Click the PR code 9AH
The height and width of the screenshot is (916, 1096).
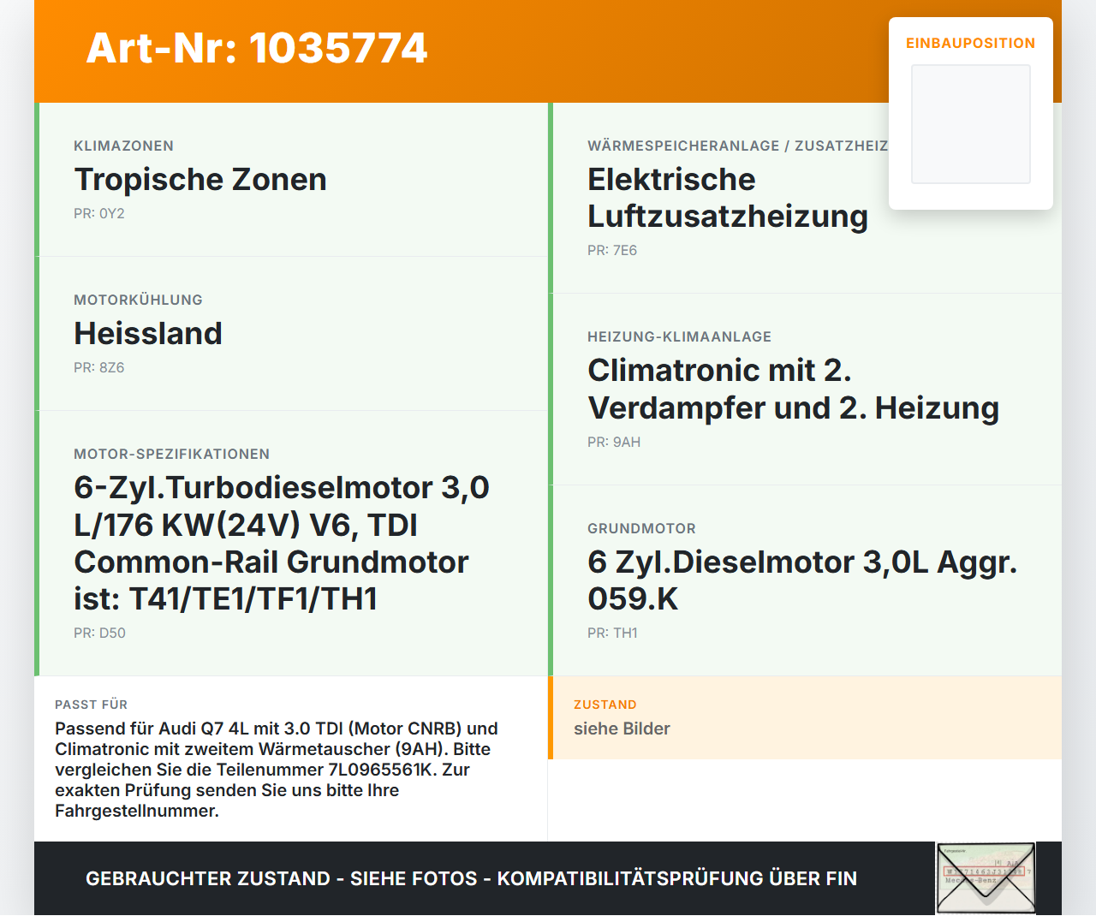point(614,443)
